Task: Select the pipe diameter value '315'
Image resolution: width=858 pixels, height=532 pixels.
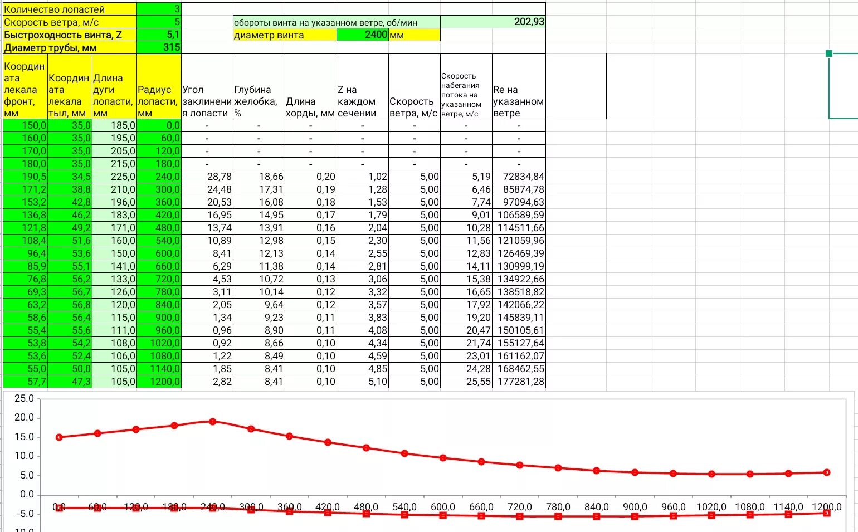Action: click(159, 48)
